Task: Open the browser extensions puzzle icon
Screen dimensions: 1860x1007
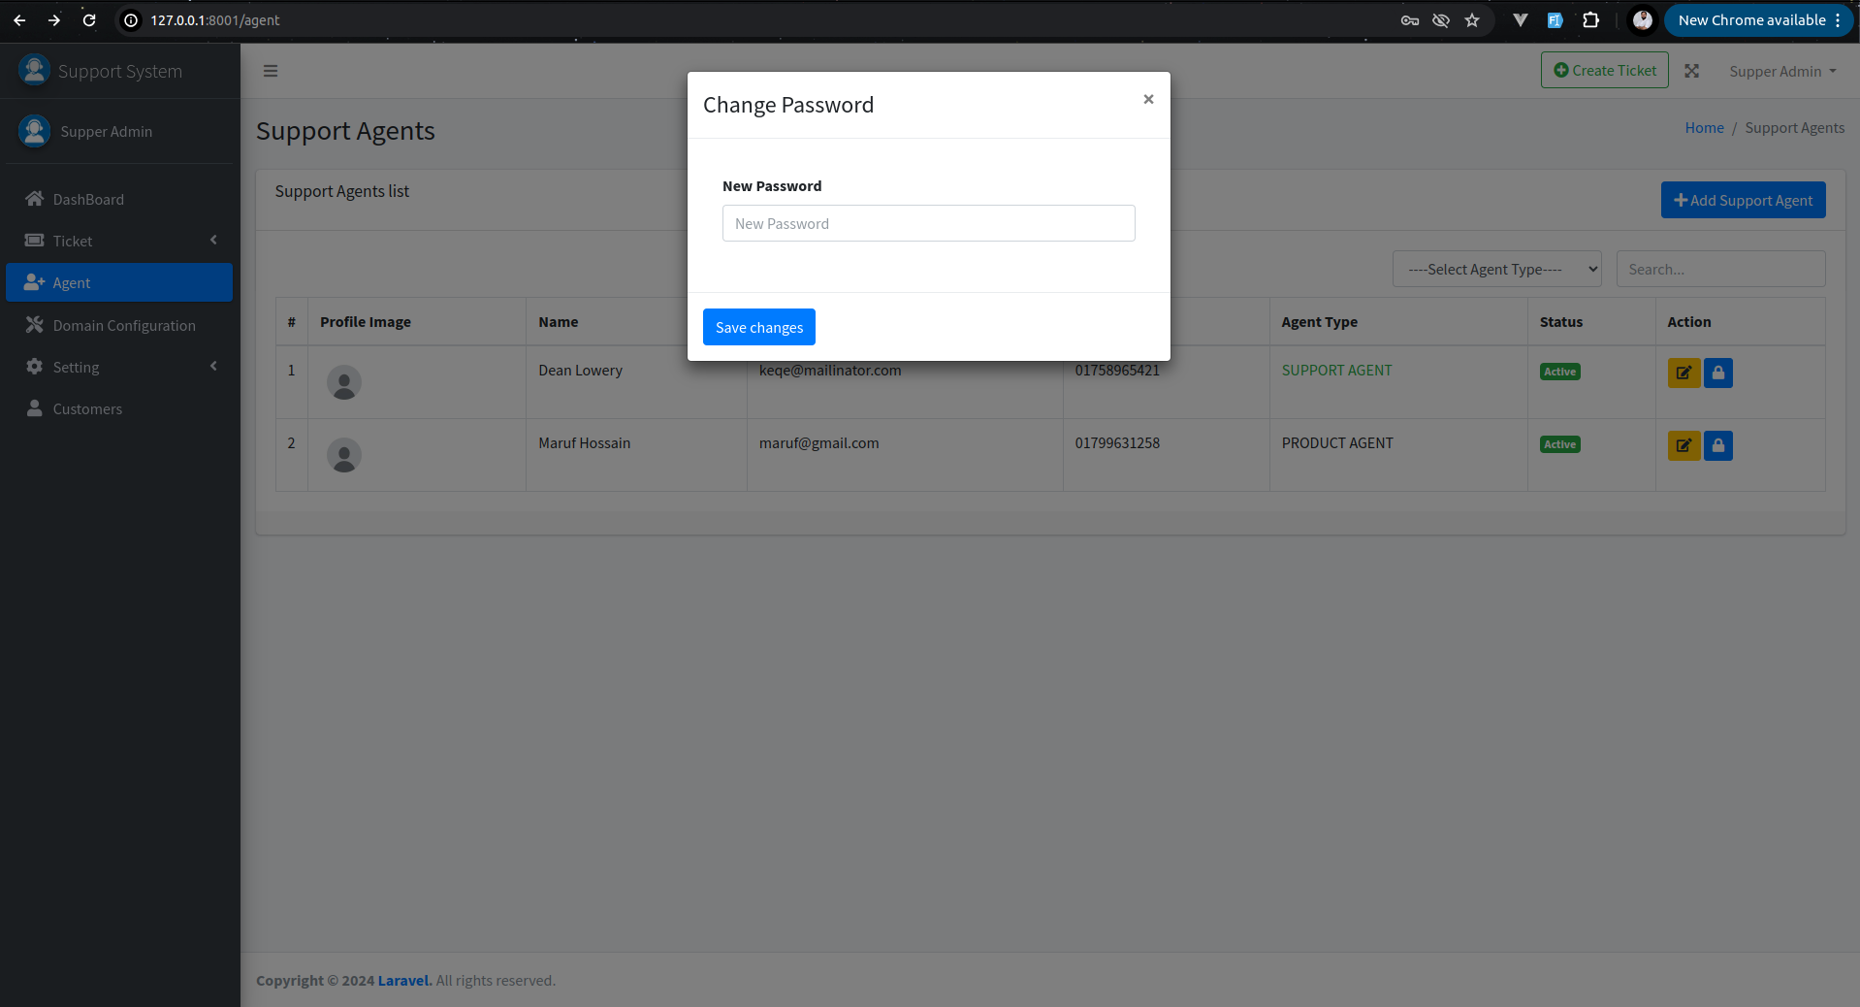Action: tap(1590, 20)
